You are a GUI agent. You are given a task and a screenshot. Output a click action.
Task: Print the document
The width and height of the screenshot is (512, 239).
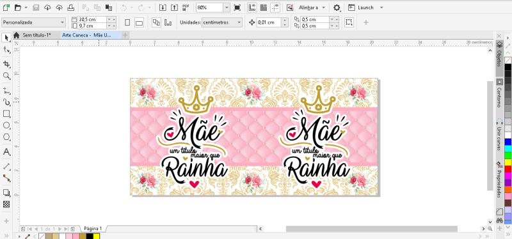[70, 7]
